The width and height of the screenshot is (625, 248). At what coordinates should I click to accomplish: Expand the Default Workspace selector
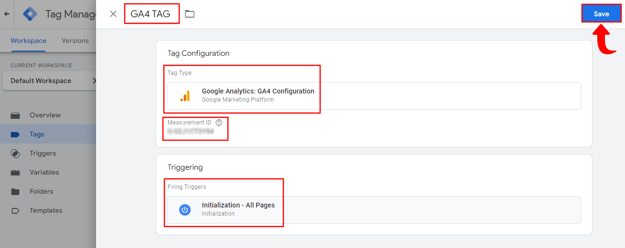tap(50, 81)
